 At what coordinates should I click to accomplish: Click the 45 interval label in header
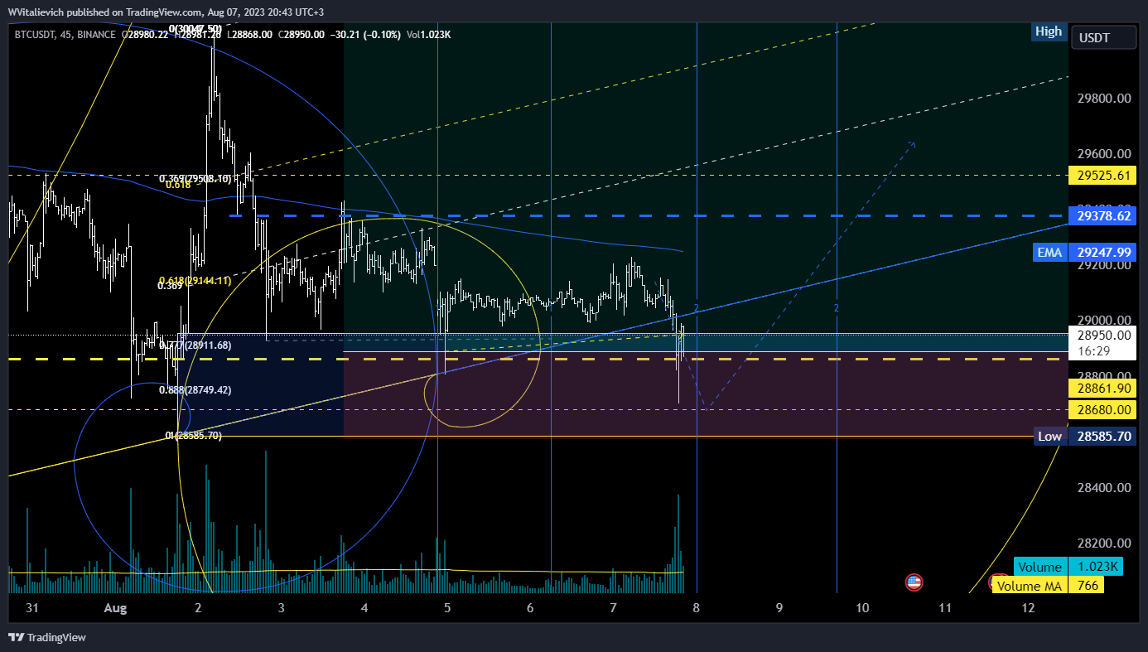point(66,36)
